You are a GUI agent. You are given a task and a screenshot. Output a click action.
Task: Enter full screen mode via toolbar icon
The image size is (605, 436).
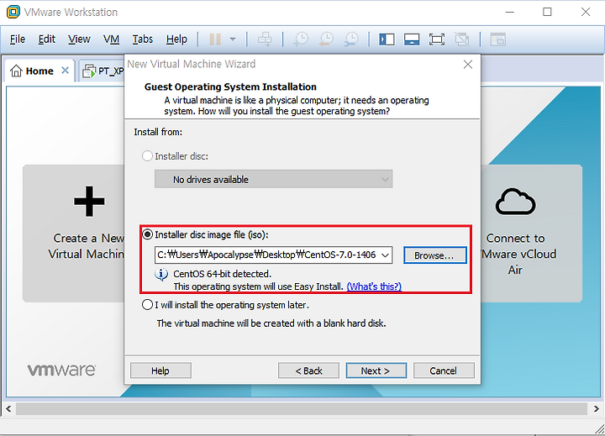coord(437,39)
